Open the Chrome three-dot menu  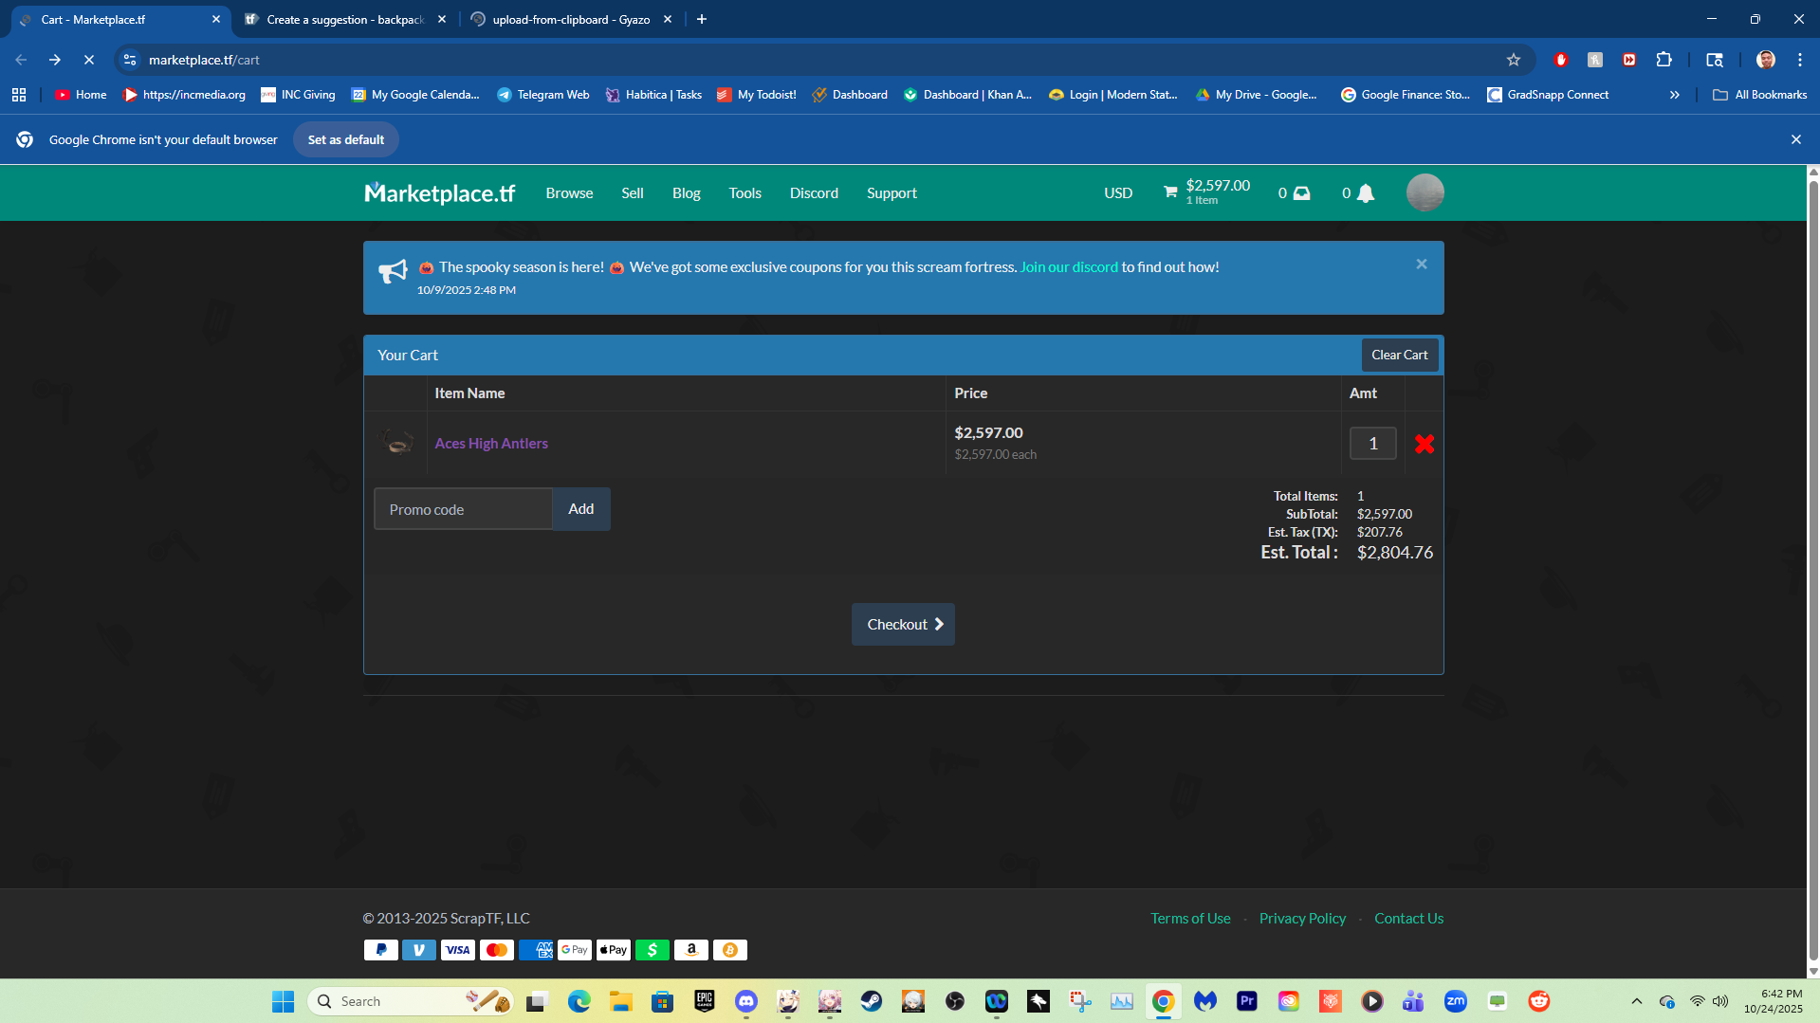1800,60
